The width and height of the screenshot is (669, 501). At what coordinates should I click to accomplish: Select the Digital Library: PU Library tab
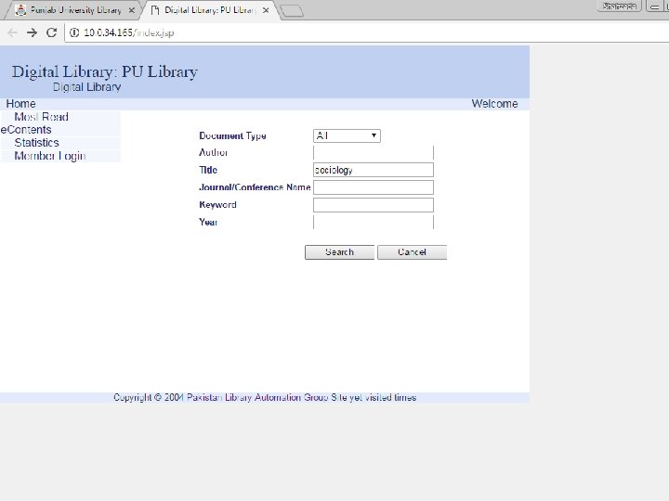[x=209, y=10]
